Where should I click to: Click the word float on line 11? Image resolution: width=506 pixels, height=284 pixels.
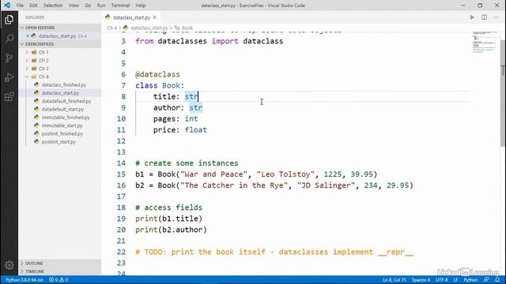click(196, 130)
